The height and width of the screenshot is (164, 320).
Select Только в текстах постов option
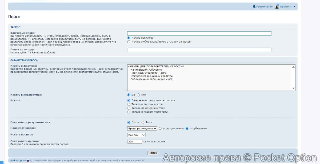(129, 104)
